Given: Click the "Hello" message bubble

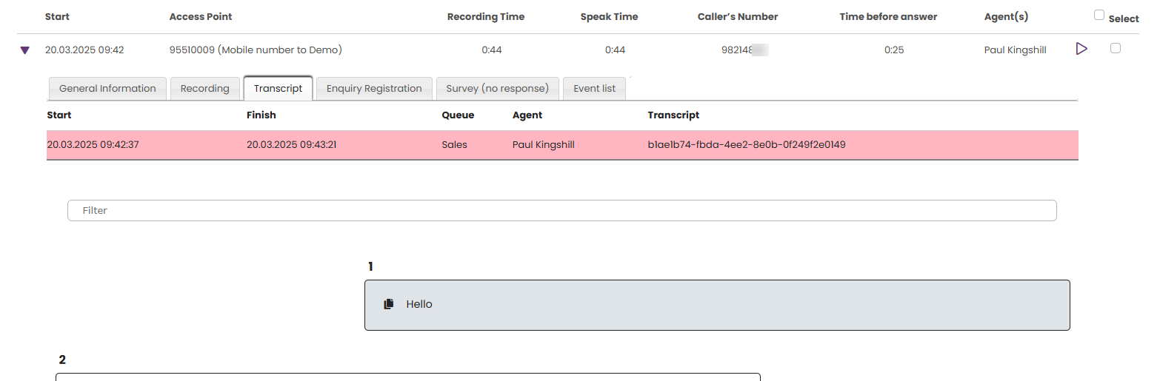Looking at the screenshot, I should 717,305.
